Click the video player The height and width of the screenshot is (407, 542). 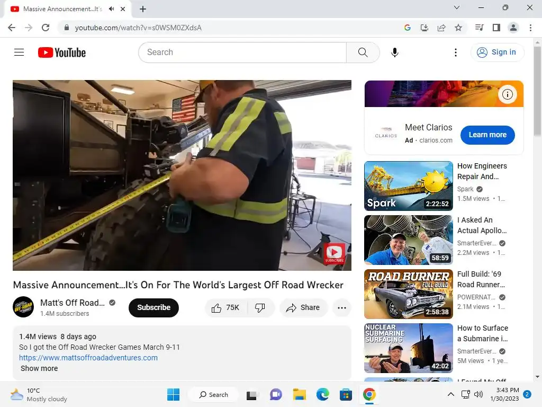click(x=182, y=175)
